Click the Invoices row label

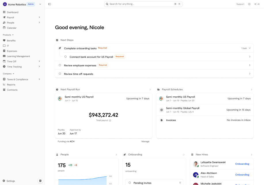click(171, 120)
